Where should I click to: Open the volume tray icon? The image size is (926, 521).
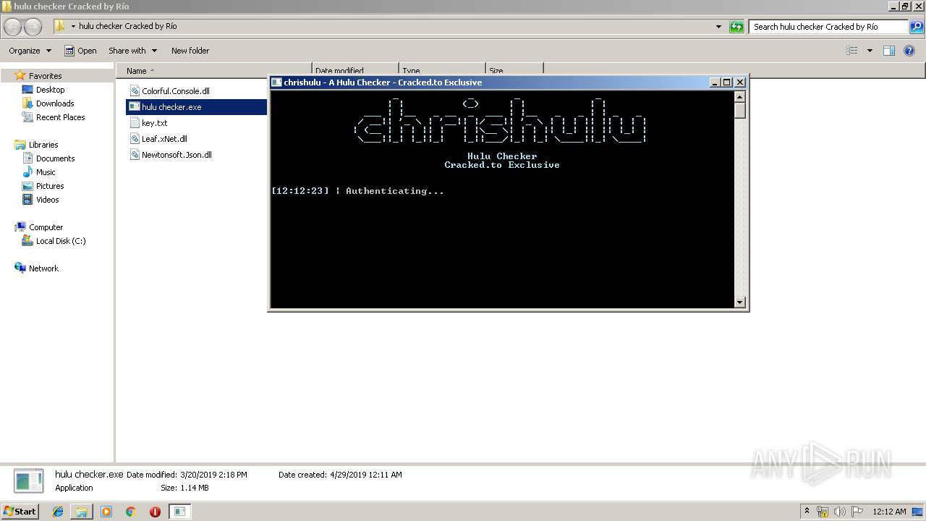(x=840, y=512)
